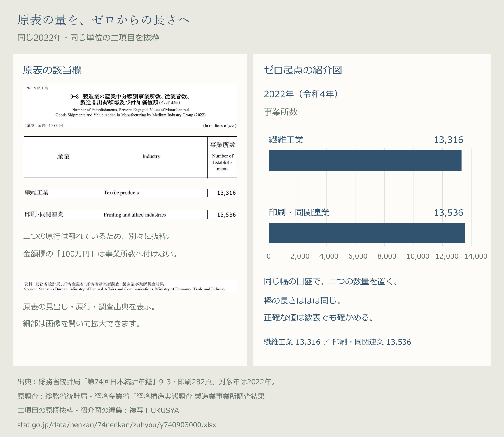This screenshot has width=504, height=437.
Task: Click the text 同じ幅の目盛で、二つの数量を置く。
Action: coord(331,281)
